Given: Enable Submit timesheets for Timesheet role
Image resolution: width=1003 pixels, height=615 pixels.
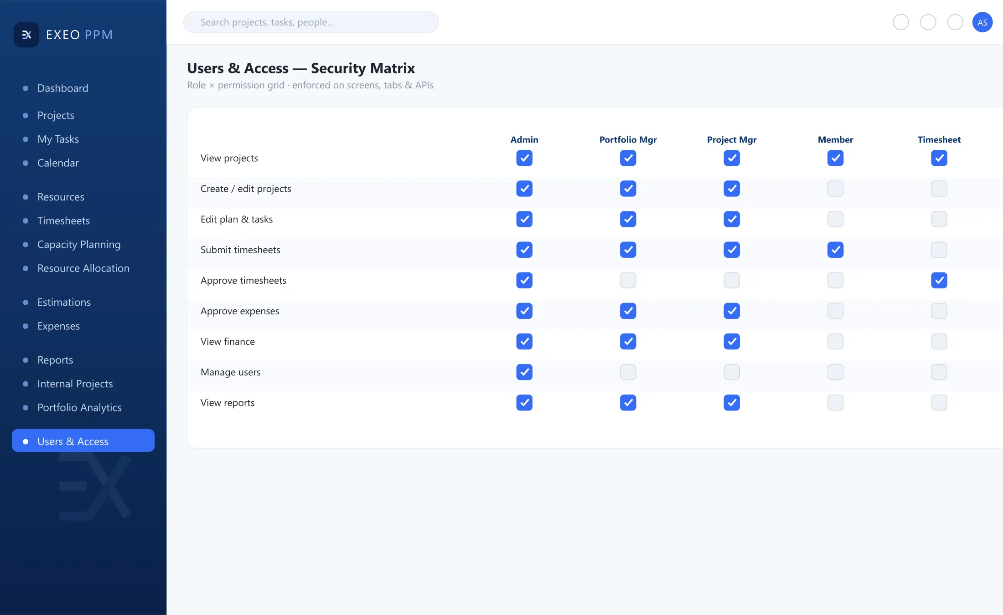Looking at the screenshot, I should tap(939, 250).
